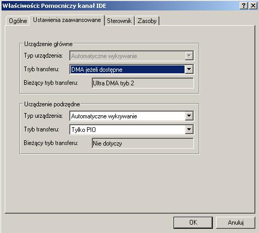Click the Nie dotyczy field
Viewport: 259px width, 233px height.
click(x=143, y=143)
